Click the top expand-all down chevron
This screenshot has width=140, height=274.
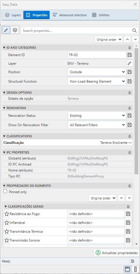(x=135, y=40)
